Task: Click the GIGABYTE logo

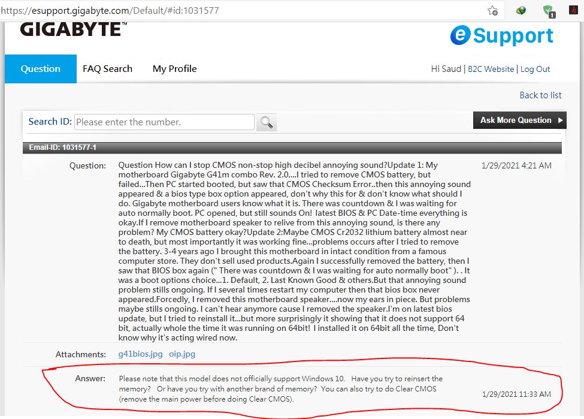Action: point(73,29)
